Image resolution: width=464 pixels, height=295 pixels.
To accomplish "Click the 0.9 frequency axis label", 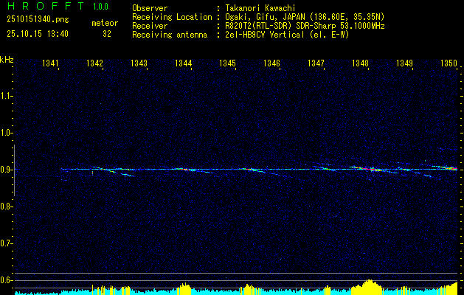I will [x=6, y=170].
